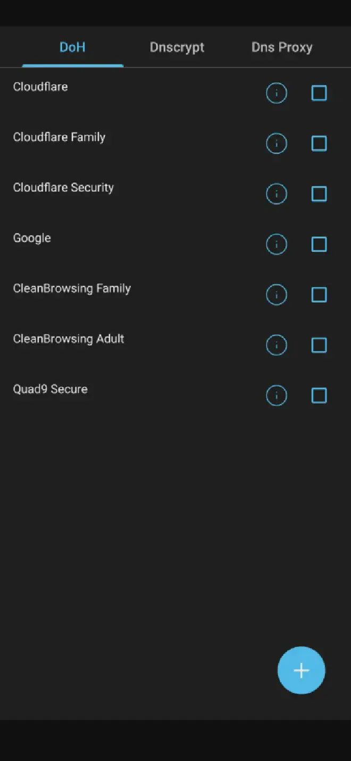The width and height of the screenshot is (351, 761).
Task: Show CleanBrowsing Family info
Action: point(276,295)
